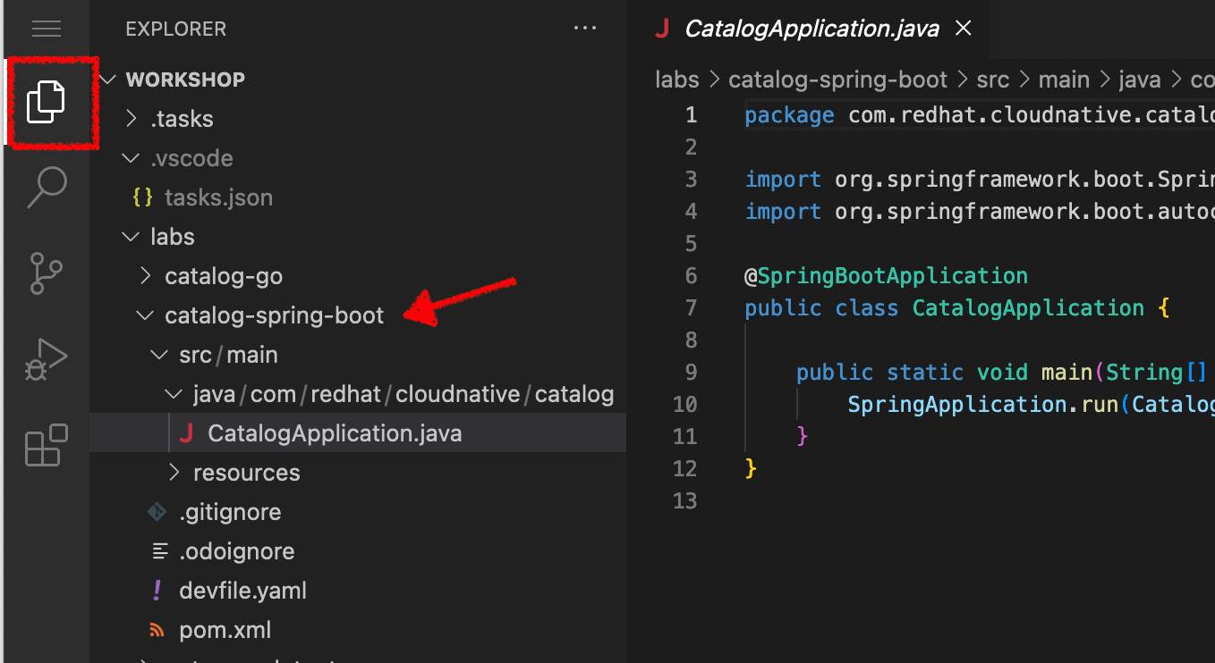Open the hamburger menu icon

coord(46,28)
